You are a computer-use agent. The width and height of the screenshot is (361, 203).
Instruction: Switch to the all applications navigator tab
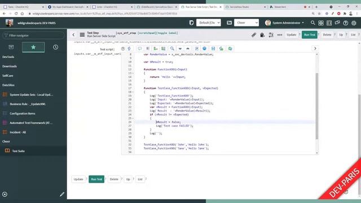click(11, 47)
